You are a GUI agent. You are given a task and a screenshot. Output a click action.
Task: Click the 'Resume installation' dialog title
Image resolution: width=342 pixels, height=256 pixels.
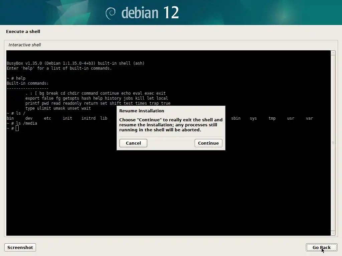pyautogui.click(x=142, y=111)
